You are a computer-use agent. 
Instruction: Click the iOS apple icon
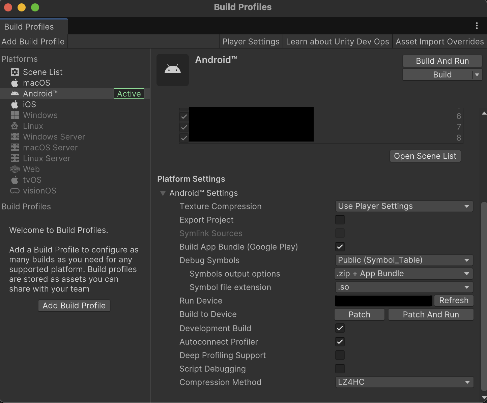click(x=15, y=104)
